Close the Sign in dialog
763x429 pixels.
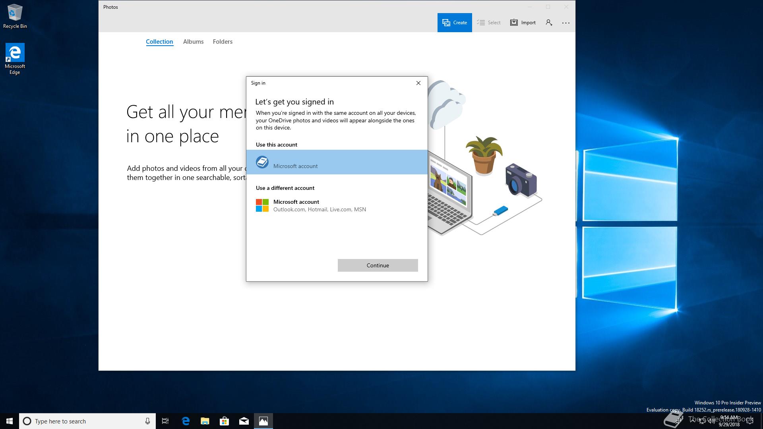418,83
